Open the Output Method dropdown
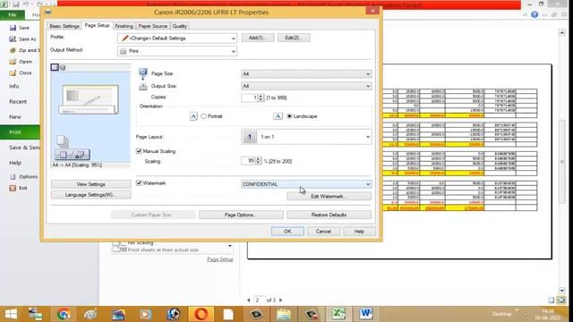This screenshot has height=322, width=573. (177, 51)
